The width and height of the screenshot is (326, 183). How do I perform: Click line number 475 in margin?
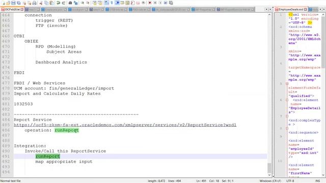pos(6,73)
